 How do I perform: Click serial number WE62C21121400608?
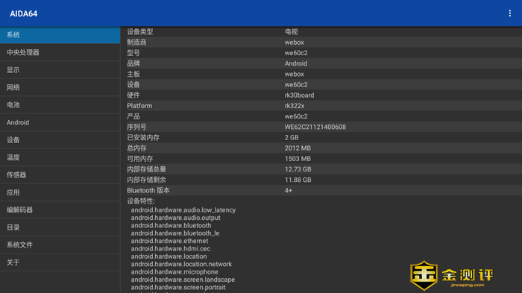tap(315, 127)
